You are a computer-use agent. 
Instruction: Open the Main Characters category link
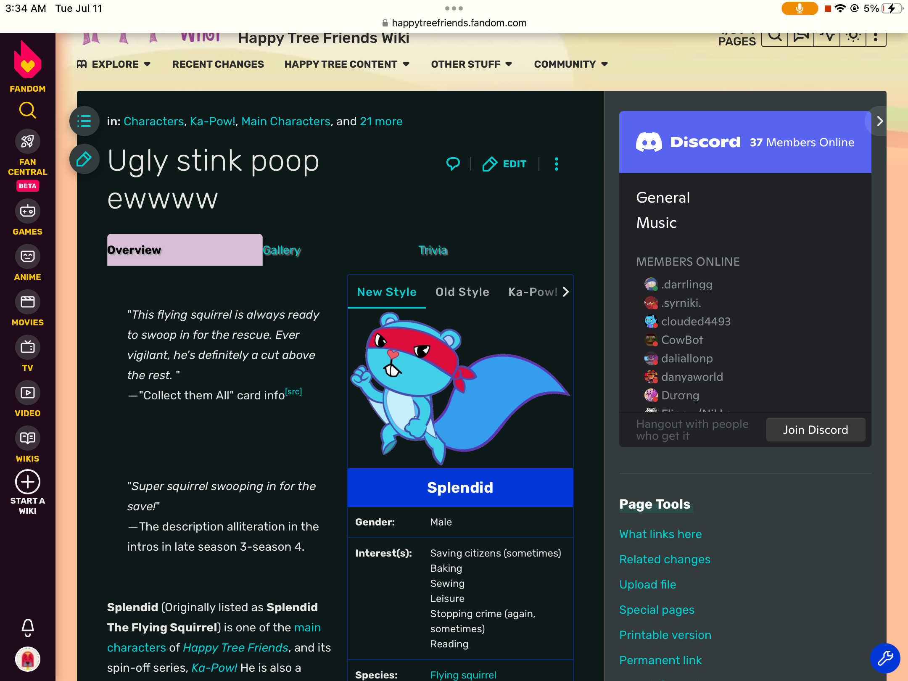coord(286,121)
